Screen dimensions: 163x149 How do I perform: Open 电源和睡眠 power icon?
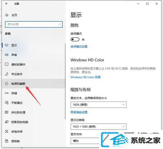click(7, 84)
